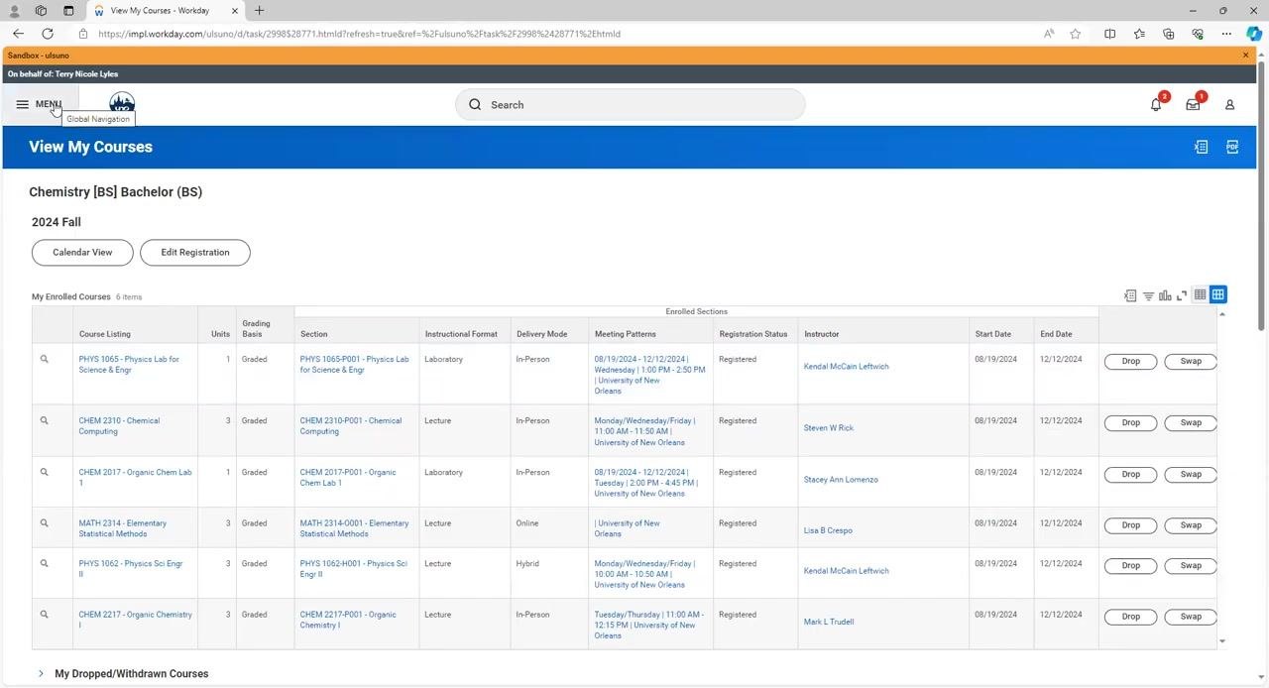Drop the CHEM 2017 course
The height and width of the screenshot is (688, 1269).
(1131, 474)
